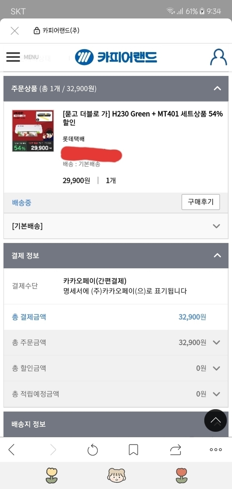The image size is (232, 489).
Task: Expand 총 주문금액 details
Action: point(216,342)
